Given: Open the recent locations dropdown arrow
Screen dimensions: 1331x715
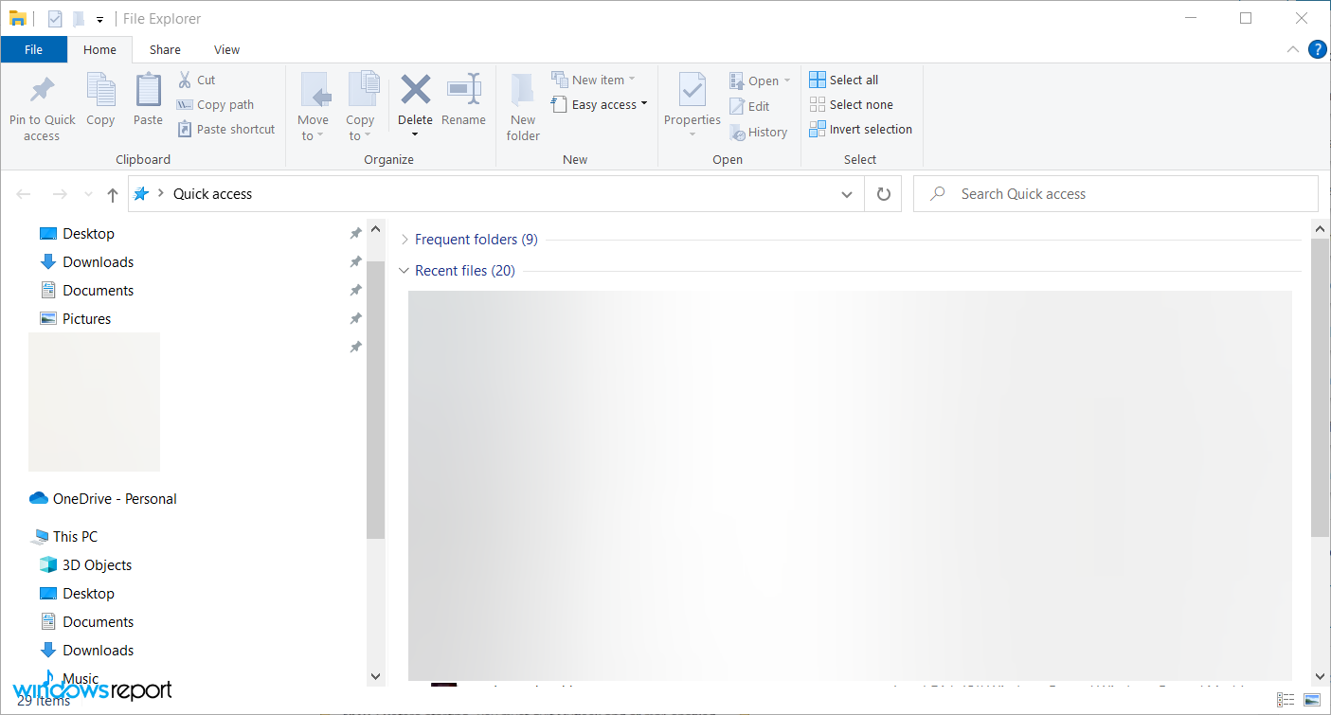Looking at the screenshot, I should tap(88, 194).
